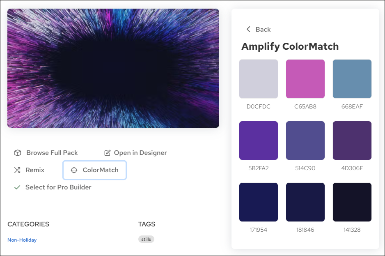Choose the dark purple 4D306F swatch
The image size is (385, 256).
pyautogui.click(x=352, y=141)
